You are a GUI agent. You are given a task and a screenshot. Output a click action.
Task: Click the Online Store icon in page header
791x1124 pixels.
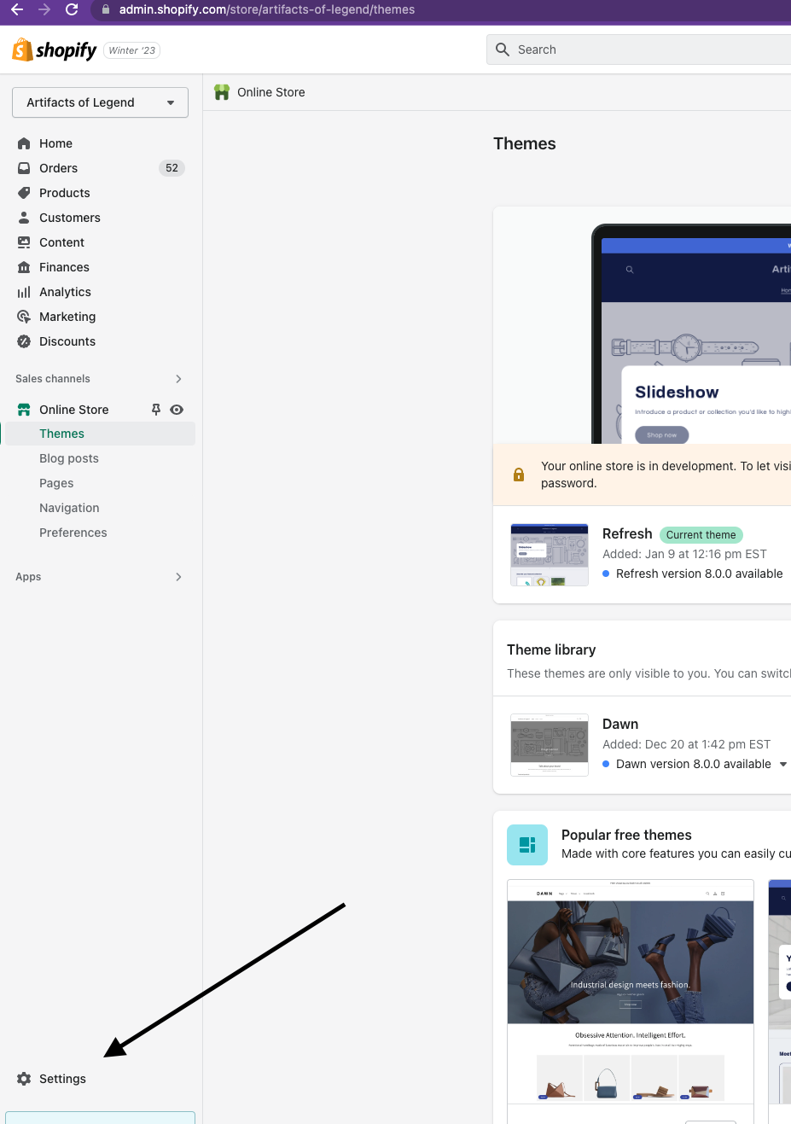222,92
